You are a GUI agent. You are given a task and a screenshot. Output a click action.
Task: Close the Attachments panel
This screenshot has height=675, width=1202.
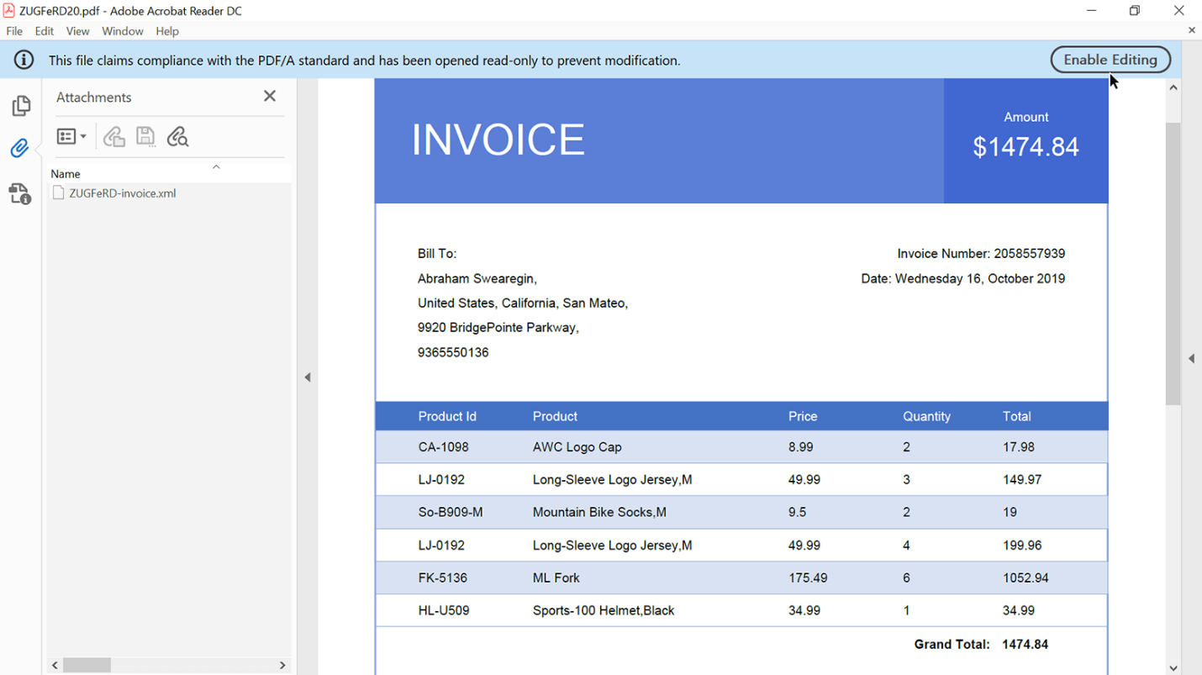(269, 97)
